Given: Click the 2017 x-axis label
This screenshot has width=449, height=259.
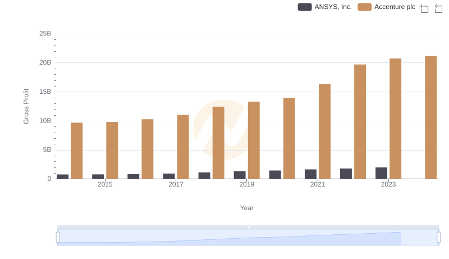Looking at the screenshot, I should click(176, 184).
